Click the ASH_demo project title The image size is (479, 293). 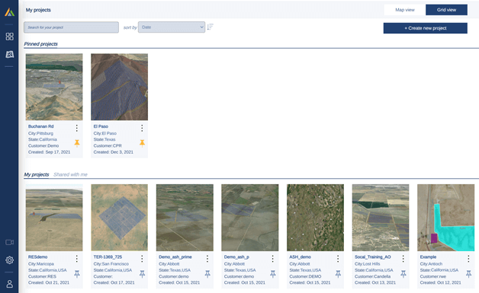coord(301,257)
